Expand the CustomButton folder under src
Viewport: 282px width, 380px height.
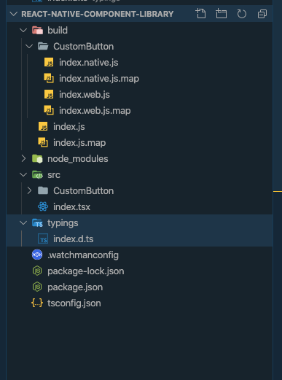29,190
